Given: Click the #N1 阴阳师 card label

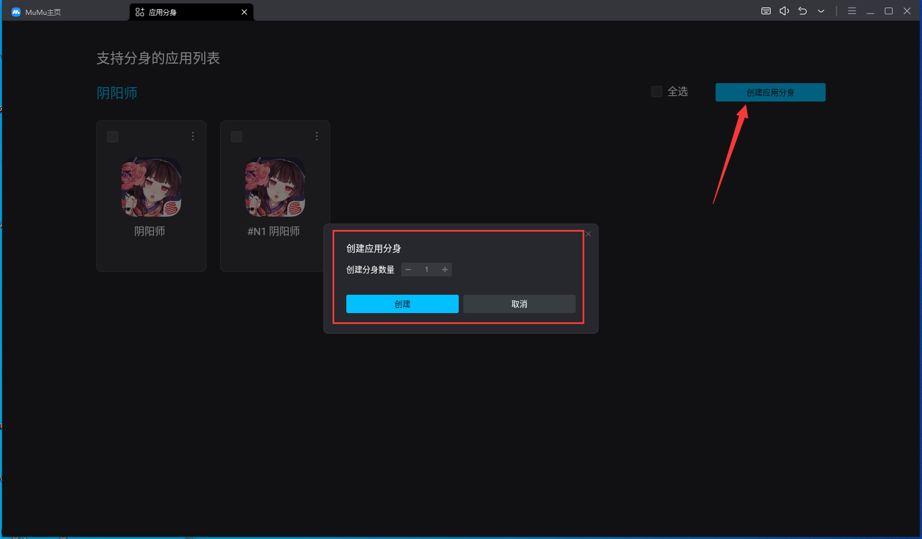Looking at the screenshot, I should (274, 231).
